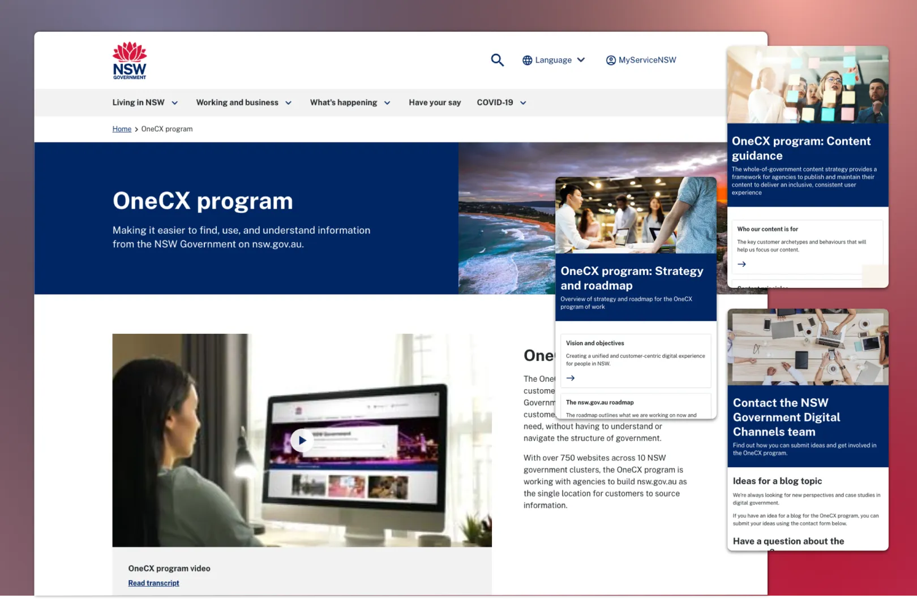
Task: Open the Read transcript link
Action: tap(153, 583)
